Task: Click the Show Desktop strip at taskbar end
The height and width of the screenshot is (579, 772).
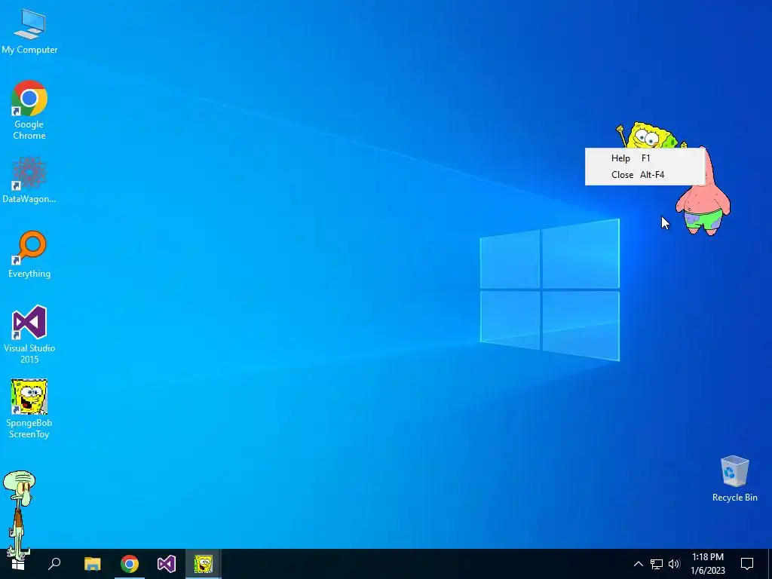Action: [770, 564]
